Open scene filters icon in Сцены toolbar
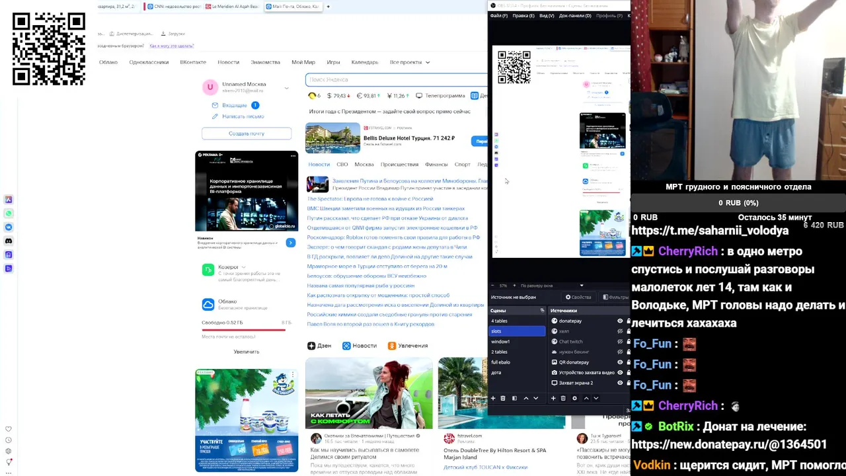The height and width of the screenshot is (476, 846). pos(514,398)
